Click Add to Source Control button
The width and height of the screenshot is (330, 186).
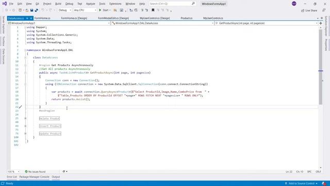(301, 183)
